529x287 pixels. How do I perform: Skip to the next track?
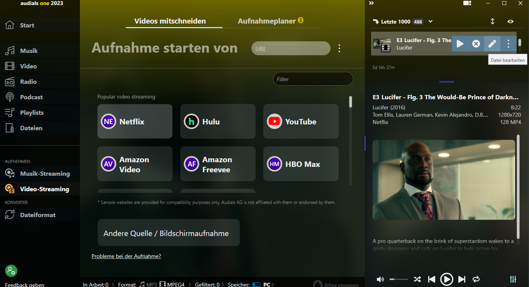[461, 279]
